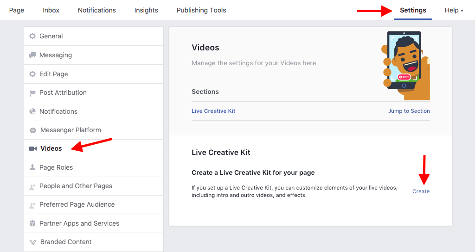
Task: Open the Live Creative Kit section link
Action: click(213, 111)
